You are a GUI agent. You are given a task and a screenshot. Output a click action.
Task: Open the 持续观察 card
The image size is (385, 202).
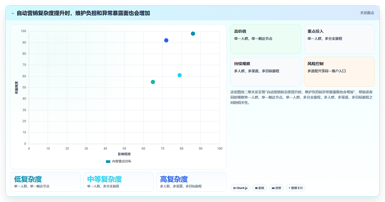point(266,72)
